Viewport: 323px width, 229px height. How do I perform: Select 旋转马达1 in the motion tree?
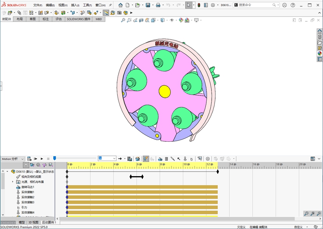(28, 187)
